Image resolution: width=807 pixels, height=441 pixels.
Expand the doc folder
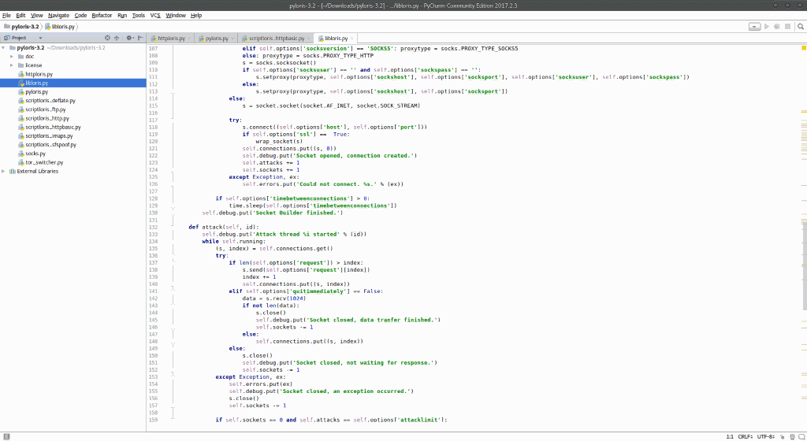pos(11,57)
